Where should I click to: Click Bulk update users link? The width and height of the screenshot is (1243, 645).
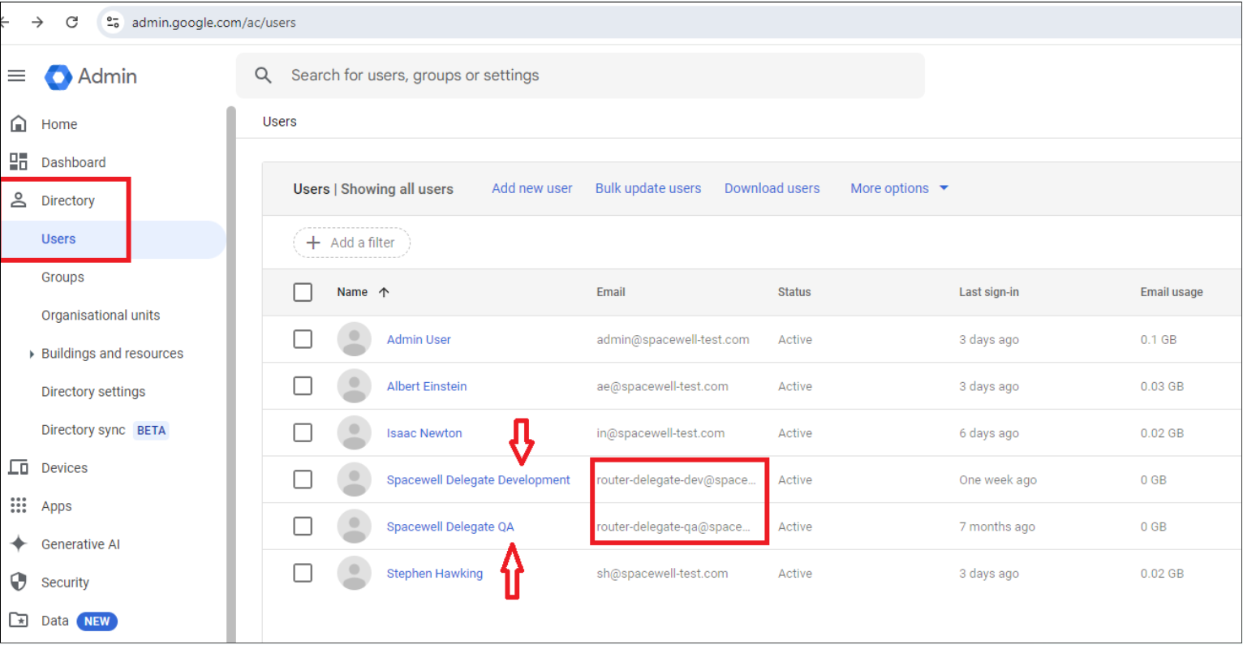point(648,188)
